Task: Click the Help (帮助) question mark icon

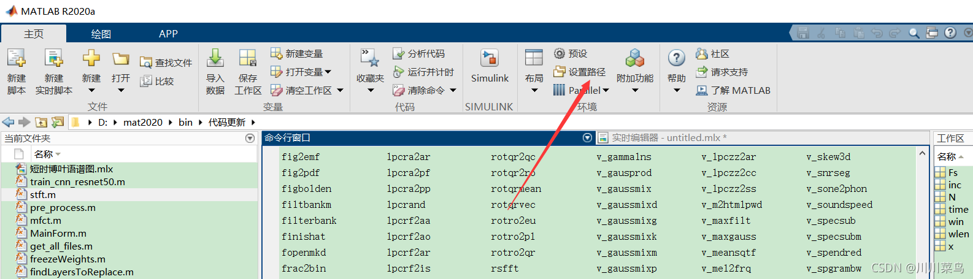Action: [x=676, y=58]
